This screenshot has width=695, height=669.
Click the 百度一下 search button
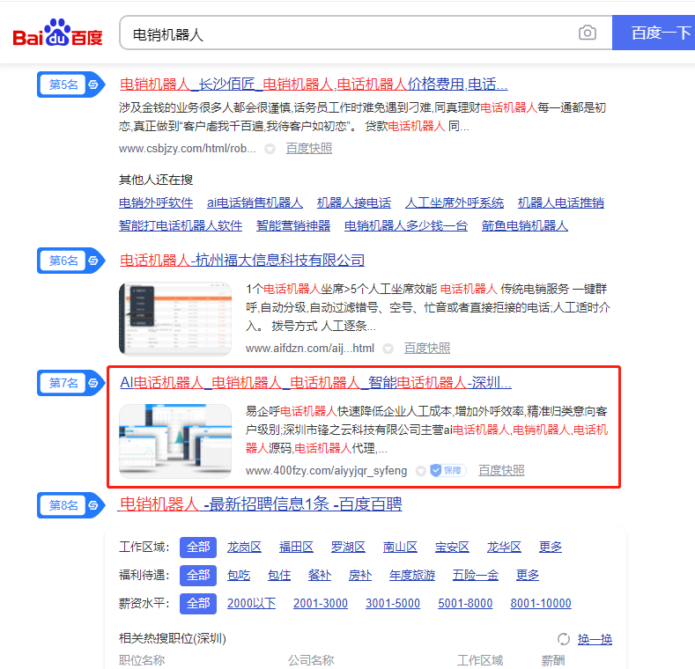654,33
